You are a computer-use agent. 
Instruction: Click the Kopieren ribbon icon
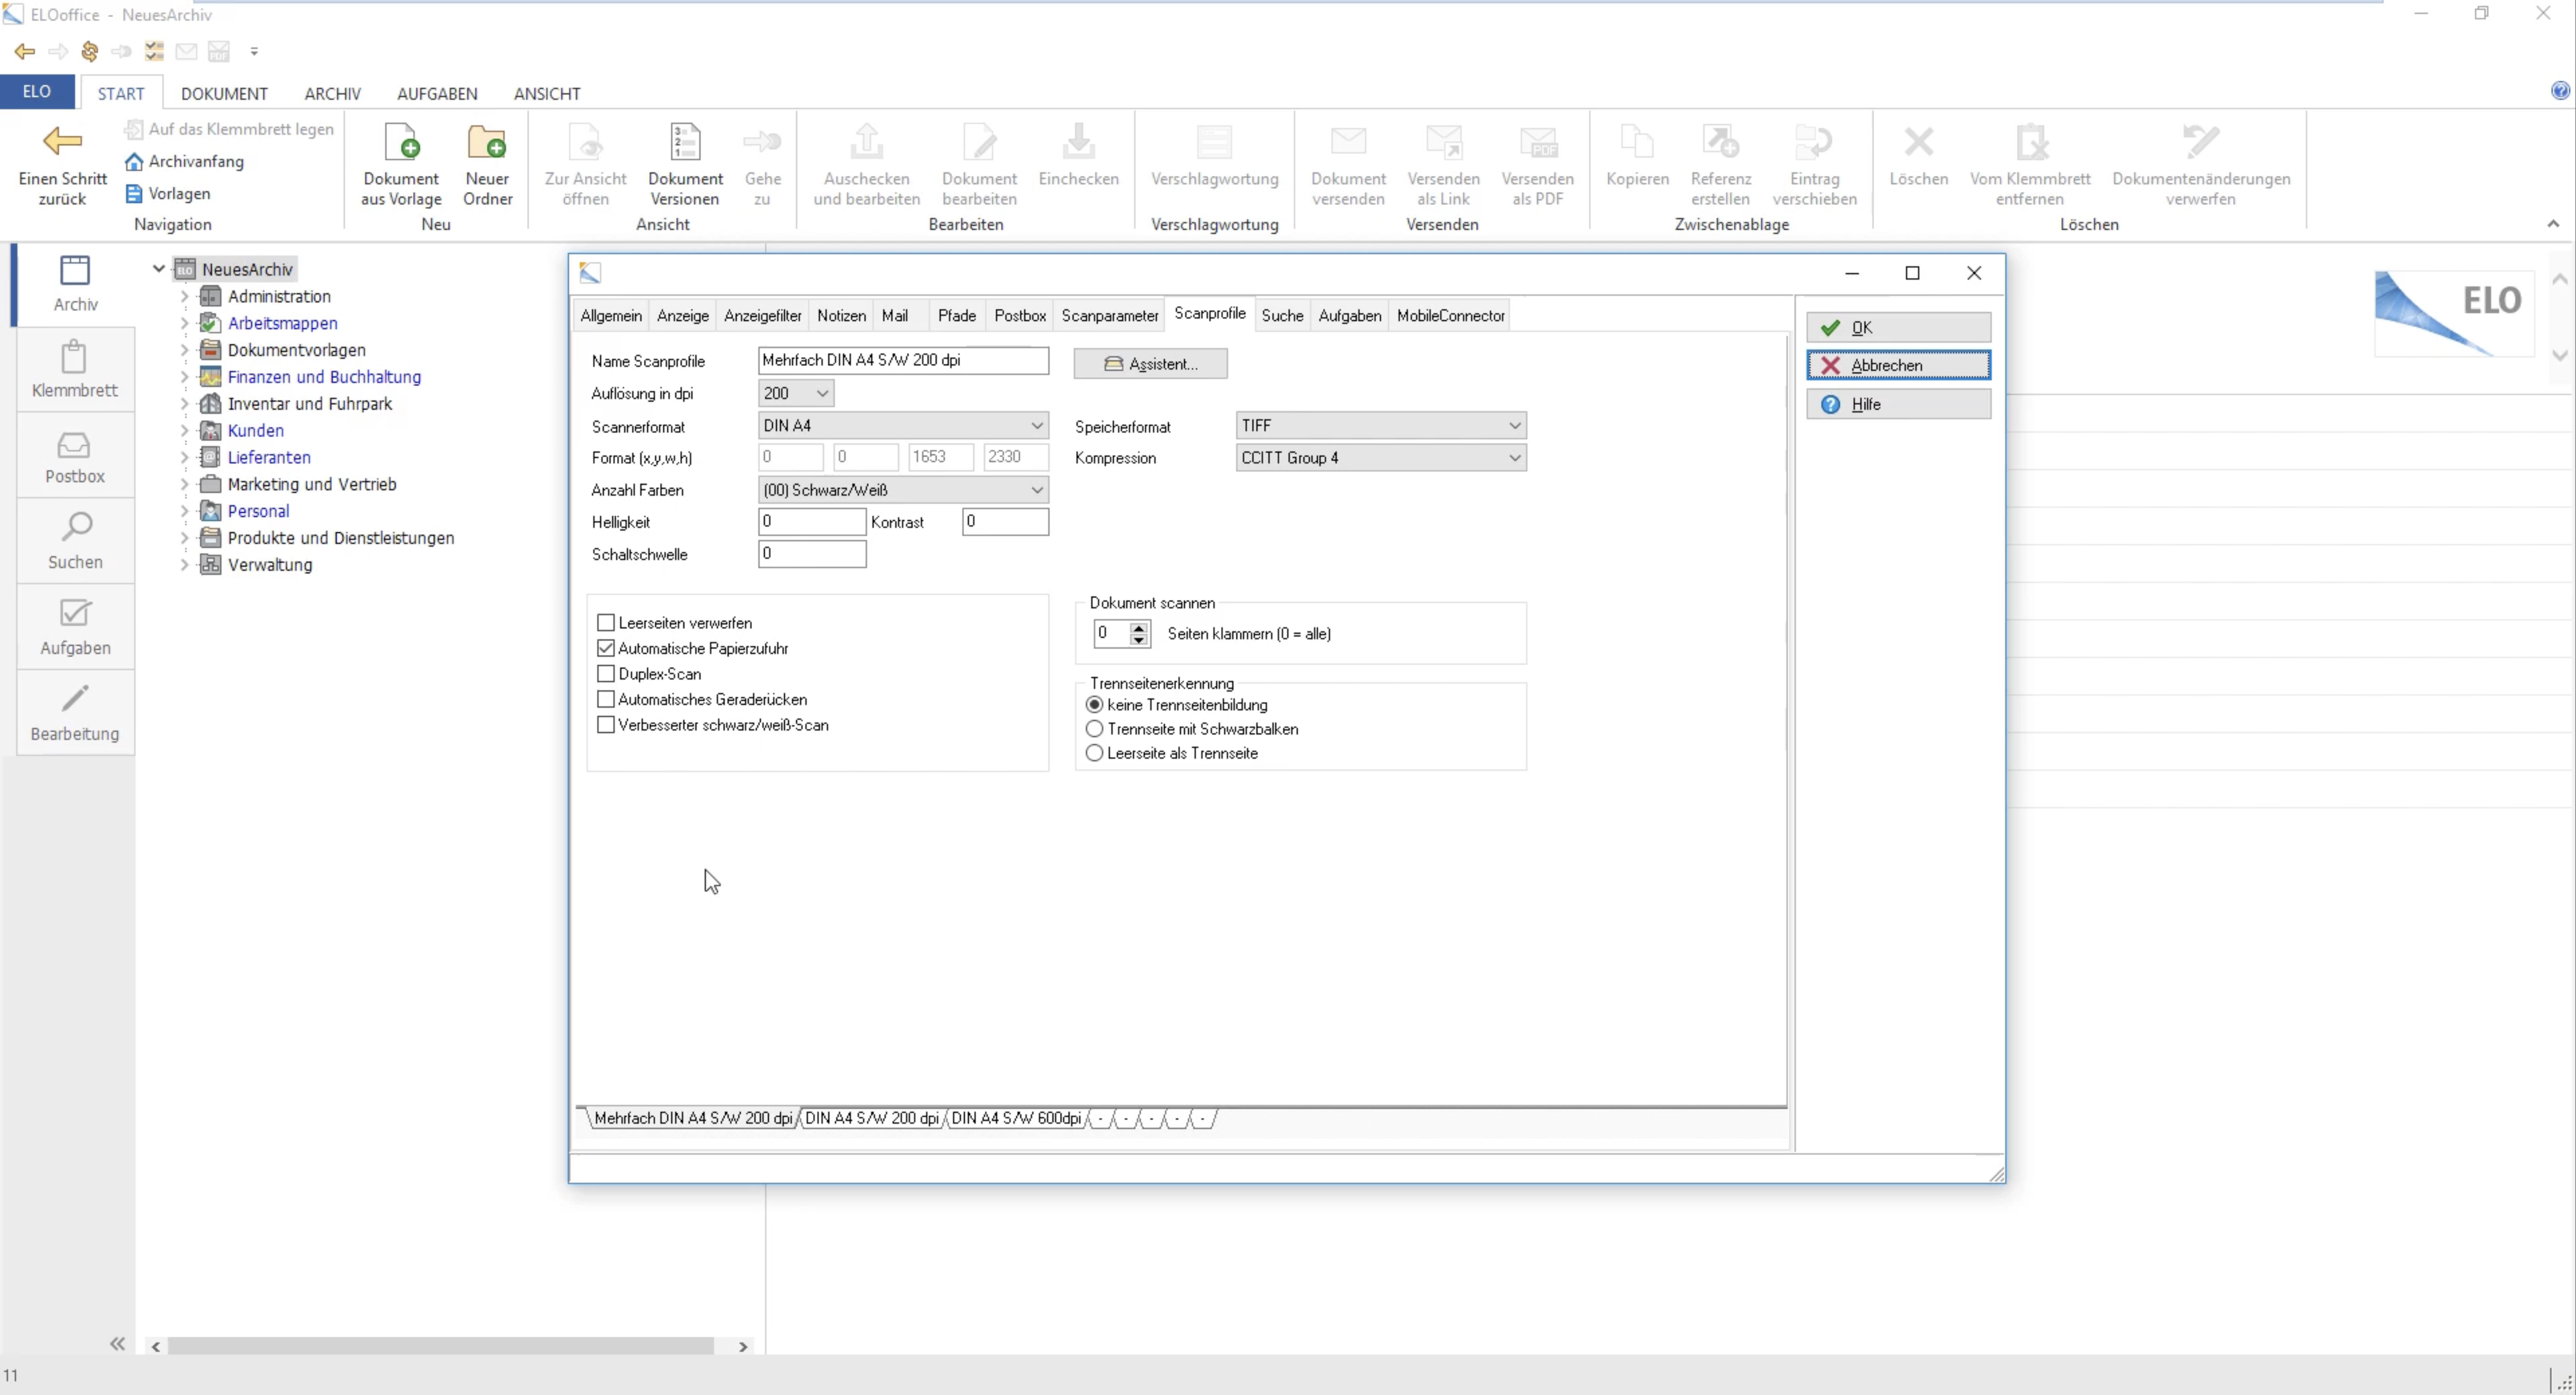pos(1637,142)
